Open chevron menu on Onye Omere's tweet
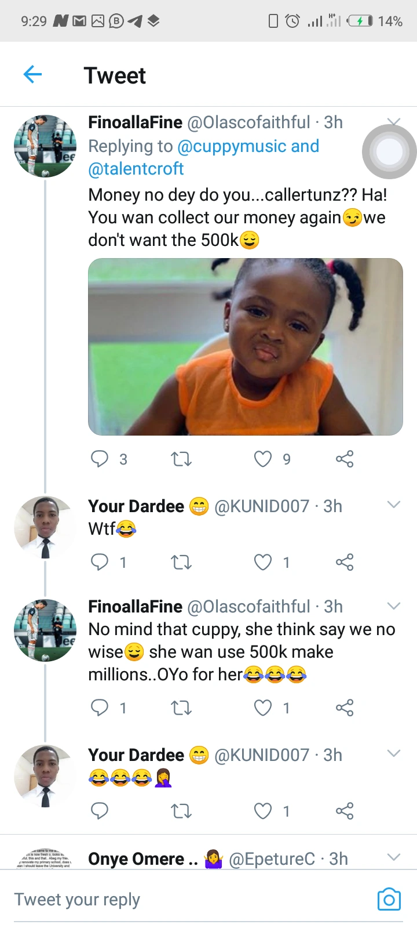Screen dimensions: 417x928 394,857
